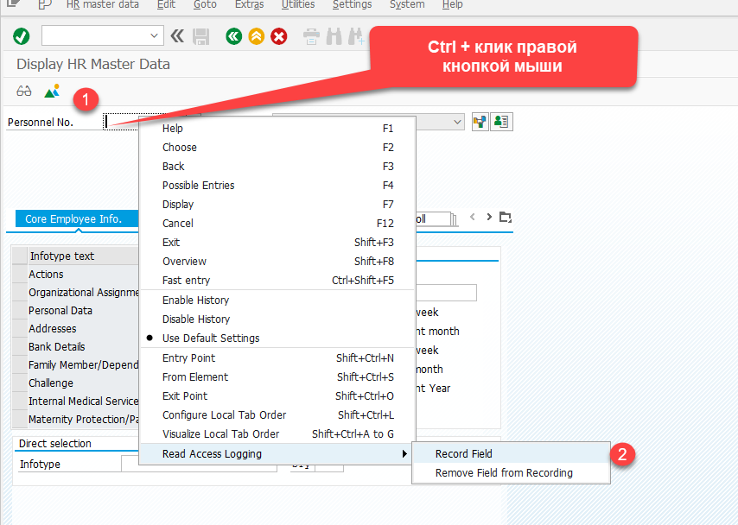
Task: Select Display F7 in context menu
Action: tap(277, 204)
